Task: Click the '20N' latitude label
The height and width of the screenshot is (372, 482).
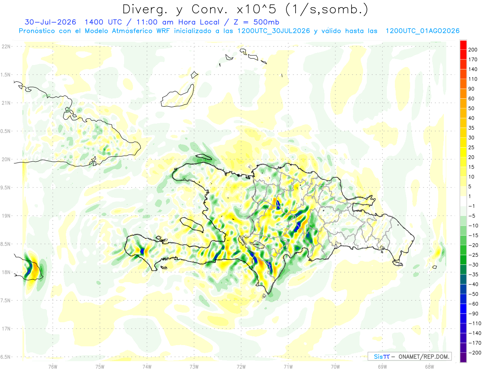Action: [6, 159]
